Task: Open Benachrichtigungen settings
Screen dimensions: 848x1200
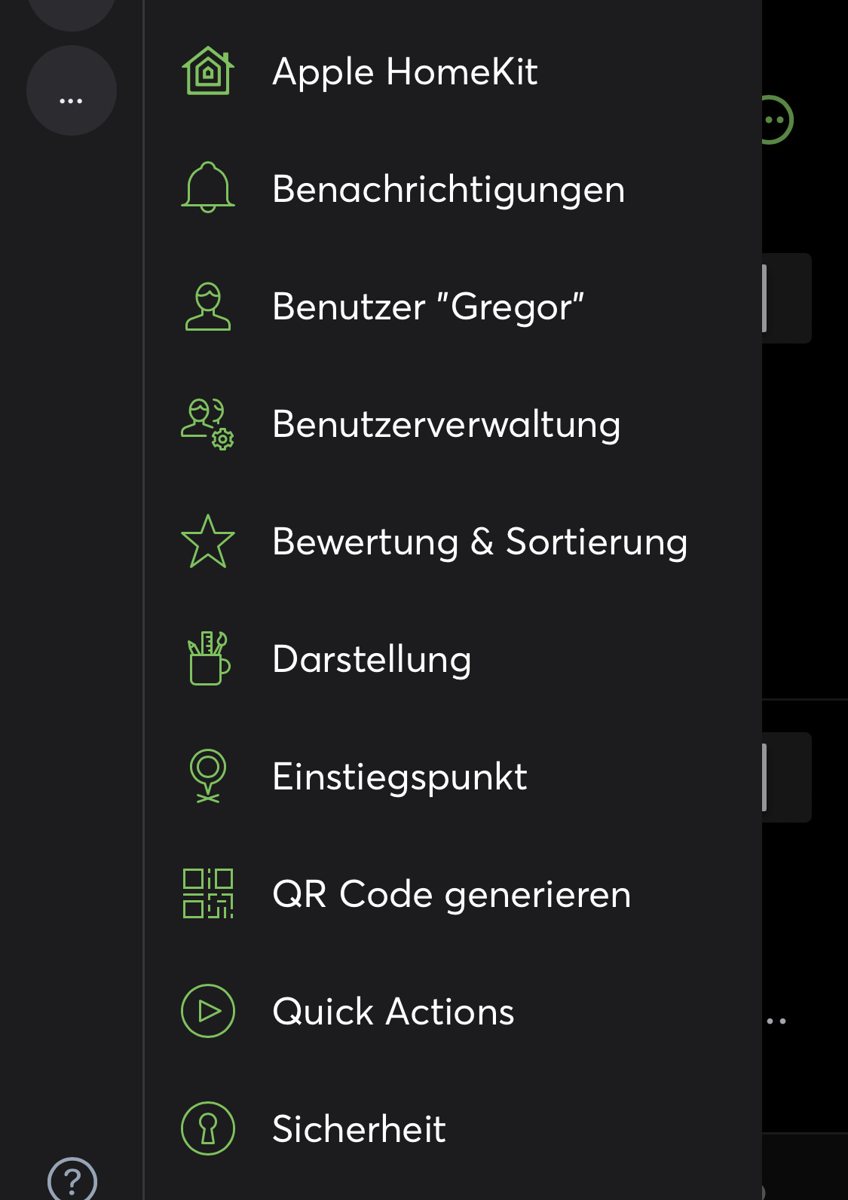Action: (x=448, y=189)
